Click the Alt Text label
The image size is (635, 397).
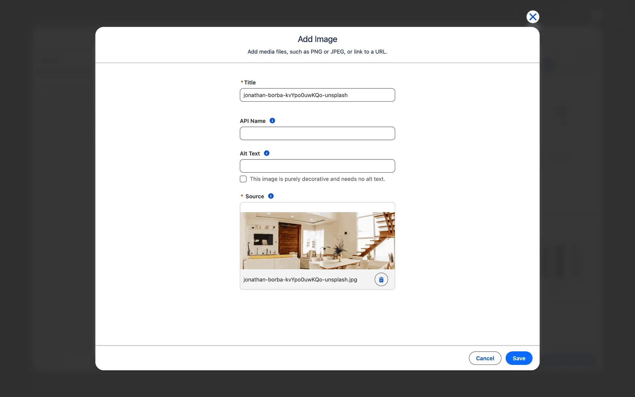tap(250, 154)
